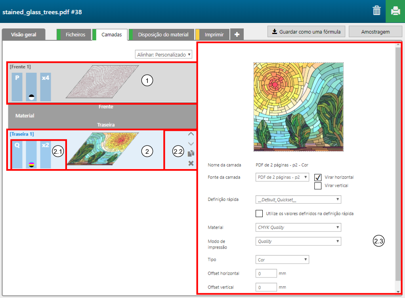Open the Material dropdown showing CMYK Quality
The image size is (405, 298).
298,227
